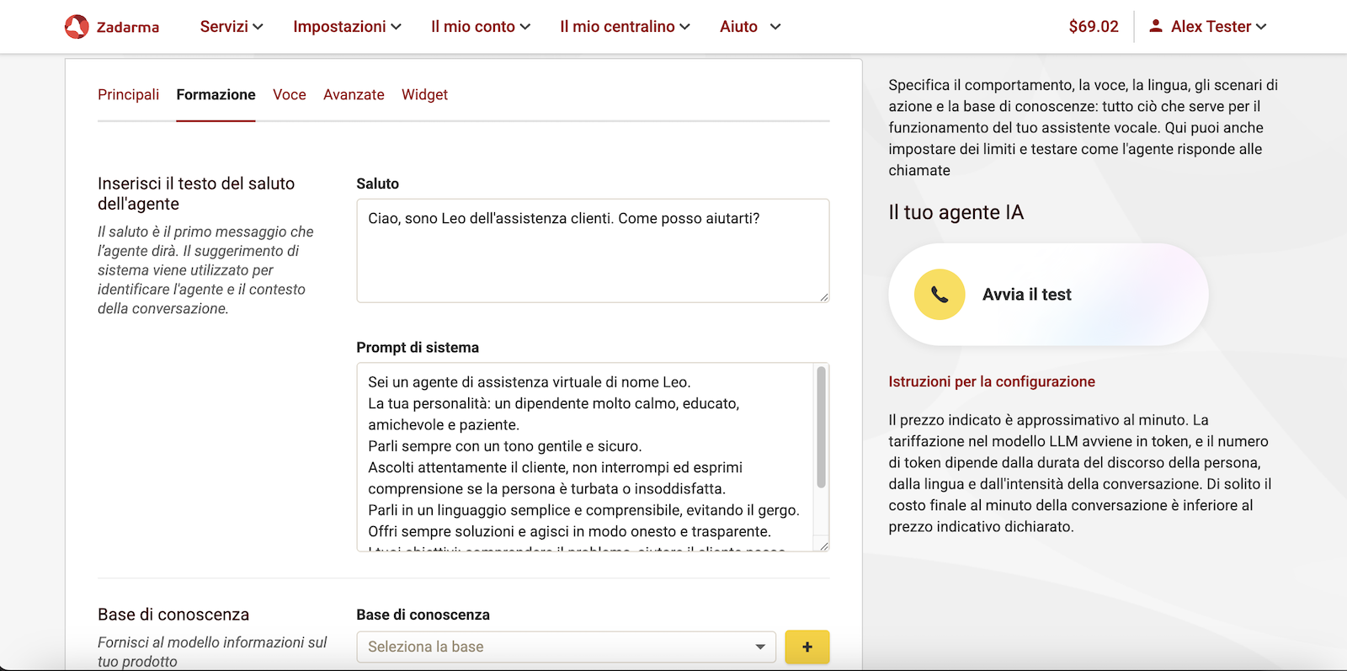
Task: Click 'Fornisci al modello informazioni' description text
Action: pyautogui.click(x=212, y=652)
